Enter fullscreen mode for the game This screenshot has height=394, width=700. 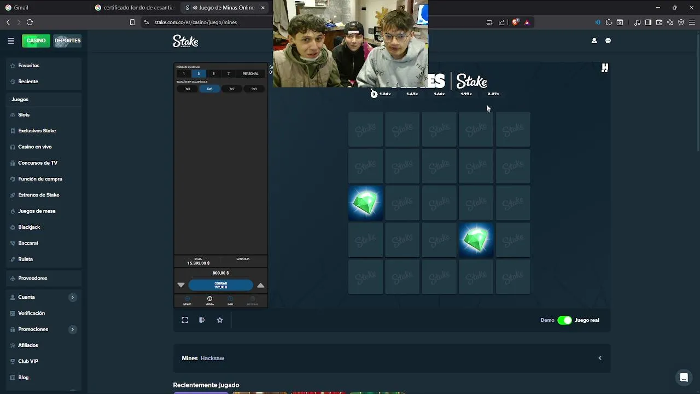(x=185, y=320)
